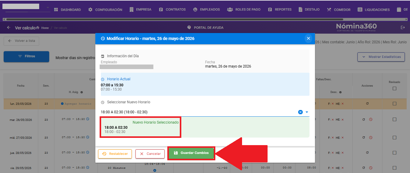This screenshot has height=173, width=410.
Task: Open the Contratos menu
Action: tap(172, 10)
